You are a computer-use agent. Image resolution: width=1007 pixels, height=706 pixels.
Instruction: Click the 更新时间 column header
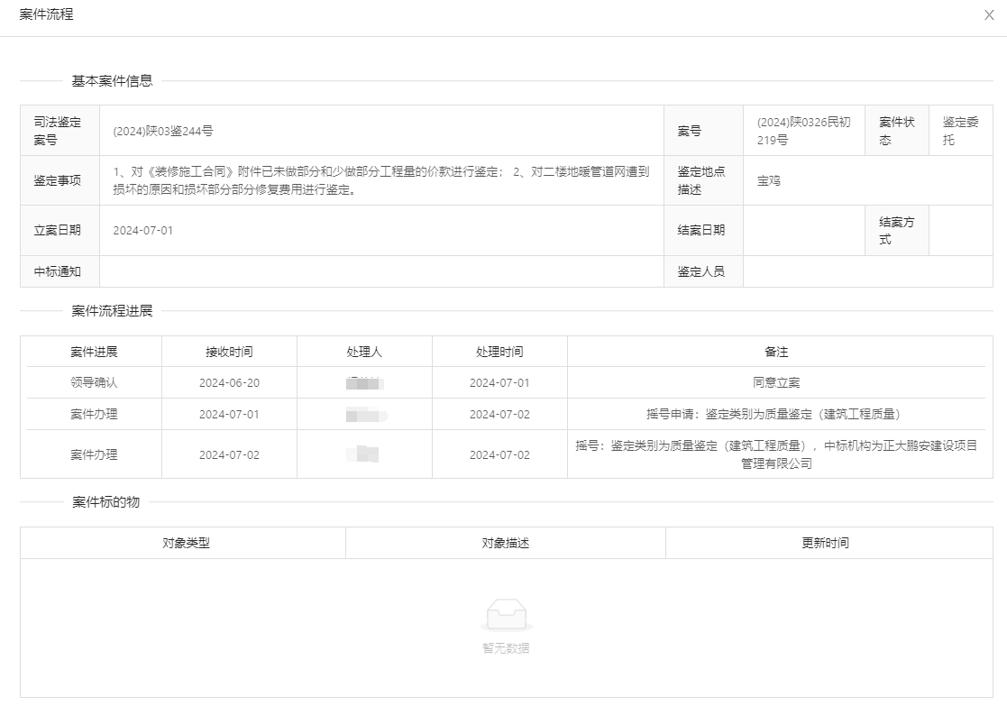825,543
